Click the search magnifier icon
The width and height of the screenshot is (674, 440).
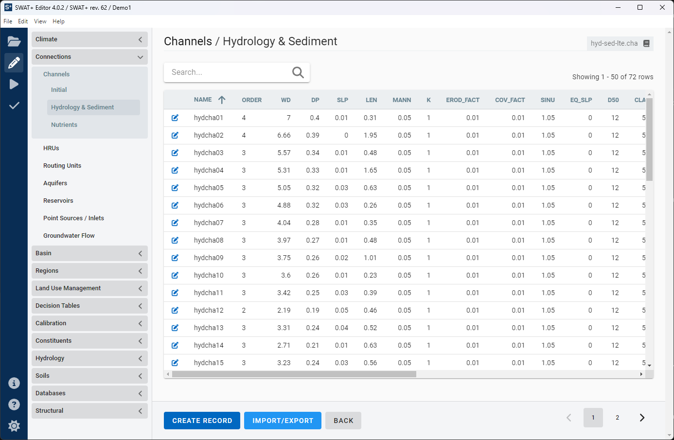point(298,72)
